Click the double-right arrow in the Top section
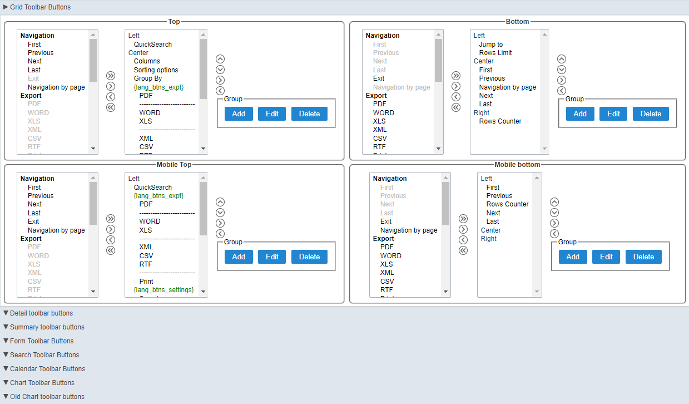 pyautogui.click(x=111, y=75)
